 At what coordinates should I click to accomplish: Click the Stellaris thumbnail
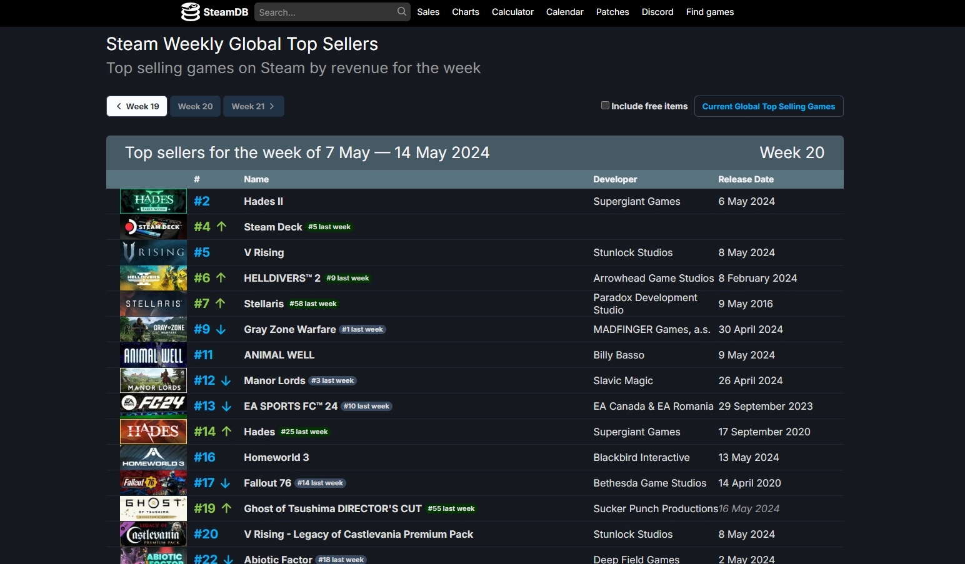click(153, 304)
